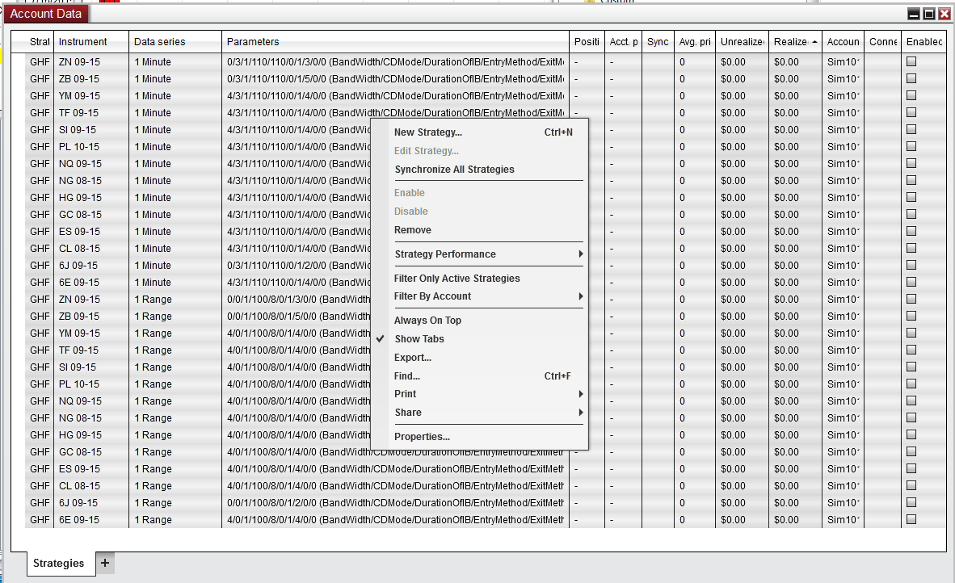This screenshot has width=955, height=583.
Task: Uncheck Show Tabs menu option
Action: pos(479,339)
